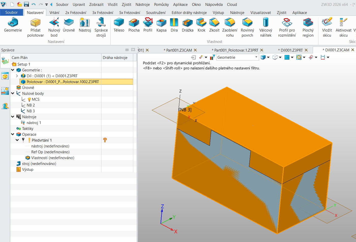Click the Soubor backstage button
Viewport: 356px width, 242px height.
pyautogui.click(x=11, y=12)
